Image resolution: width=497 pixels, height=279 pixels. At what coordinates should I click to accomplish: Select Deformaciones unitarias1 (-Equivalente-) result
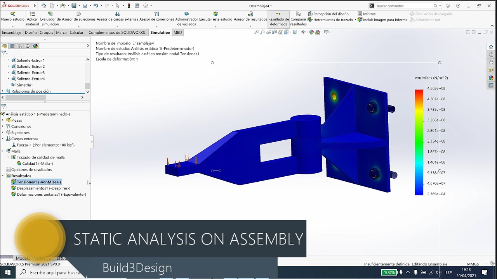[49, 195]
